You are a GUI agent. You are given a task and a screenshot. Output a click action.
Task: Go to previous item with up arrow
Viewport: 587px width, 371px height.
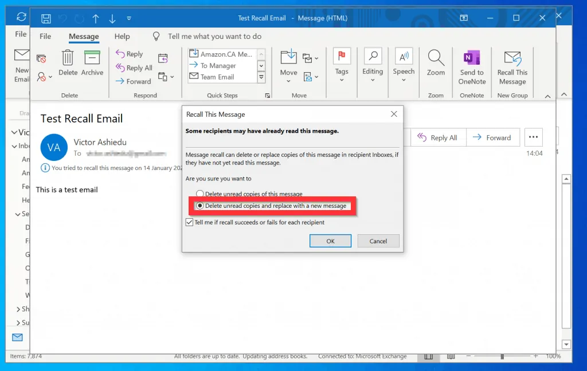[96, 18]
